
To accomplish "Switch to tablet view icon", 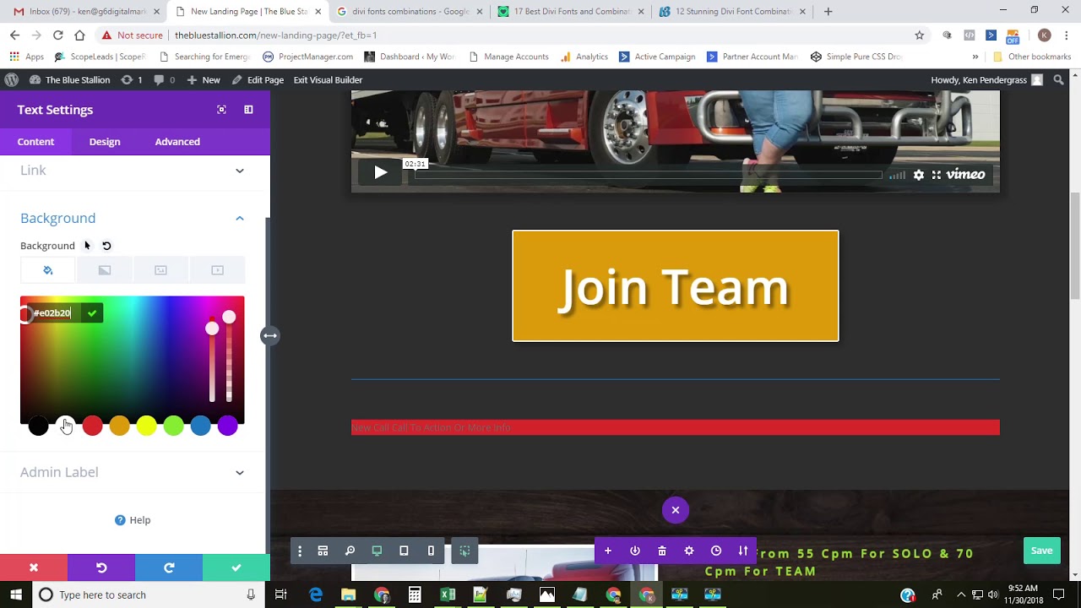I will (404, 551).
